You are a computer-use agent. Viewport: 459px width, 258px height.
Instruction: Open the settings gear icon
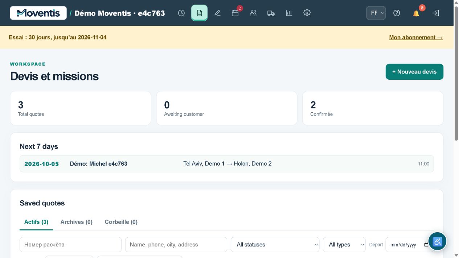307,13
